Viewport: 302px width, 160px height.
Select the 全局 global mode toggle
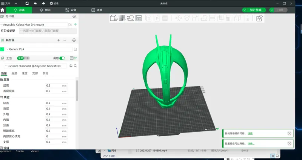pyautogui.click(x=20, y=58)
